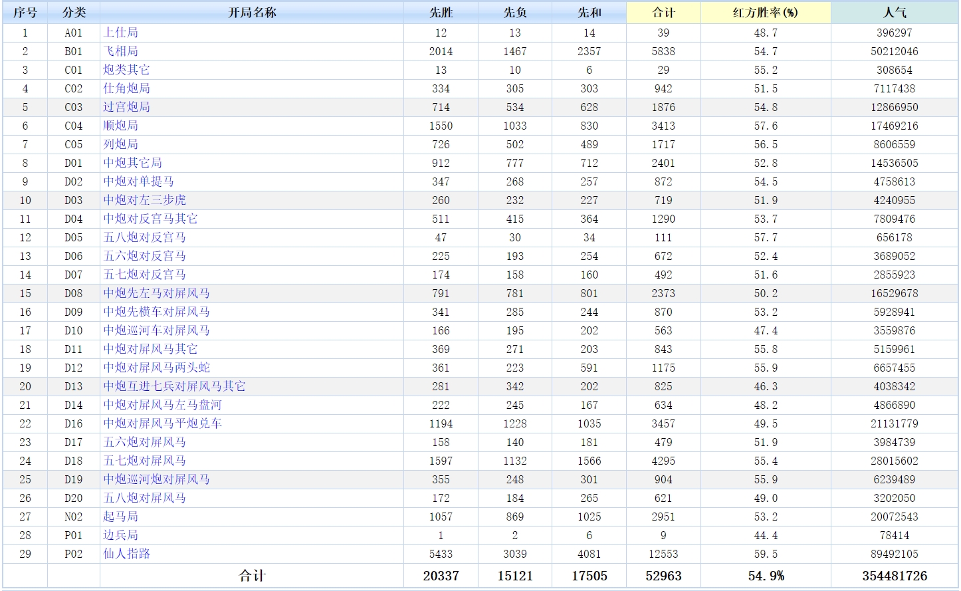961x591 pixels.
Task: Click the 中炮巡河炮对屏风马 link
Action: coord(156,479)
